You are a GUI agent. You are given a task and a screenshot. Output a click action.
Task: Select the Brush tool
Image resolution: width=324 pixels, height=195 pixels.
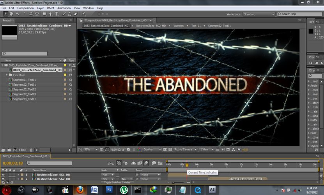[64, 14]
